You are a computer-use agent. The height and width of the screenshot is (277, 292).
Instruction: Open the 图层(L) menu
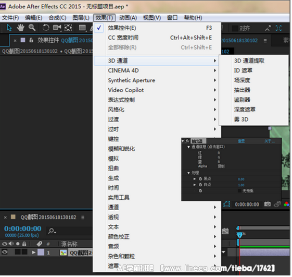coord(81,18)
